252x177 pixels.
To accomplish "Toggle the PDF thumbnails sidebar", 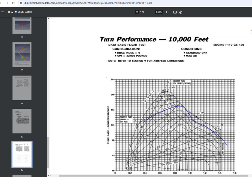I will [3, 12].
